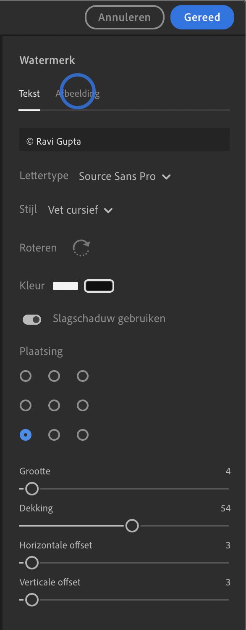The width and height of the screenshot is (246, 630).
Task: Pick the black Kleur color swatch
Action: click(99, 286)
